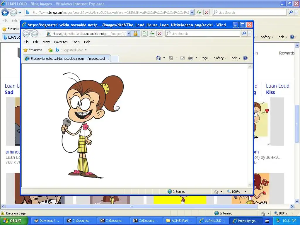
Task: Click the privacy report icon in front status bar
Action: coord(217,192)
